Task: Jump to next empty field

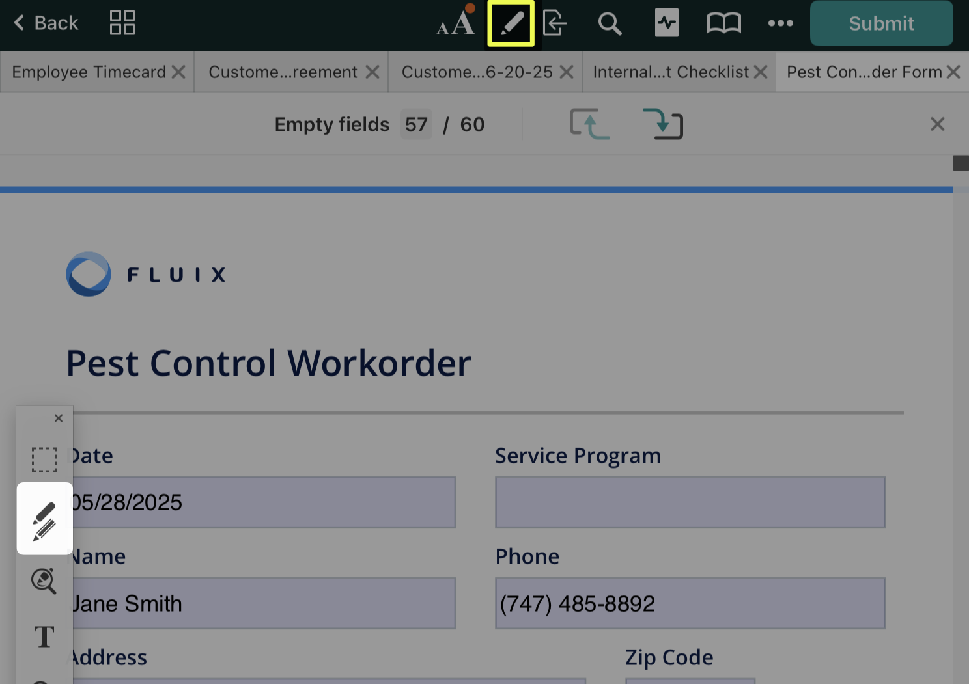Action: click(662, 124)
